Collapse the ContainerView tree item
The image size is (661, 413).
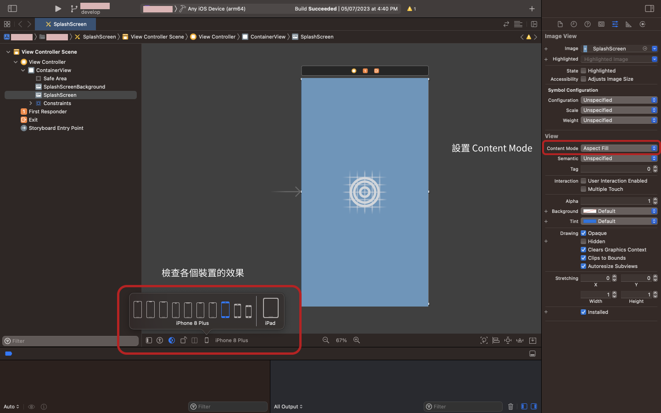coord(23,70)
